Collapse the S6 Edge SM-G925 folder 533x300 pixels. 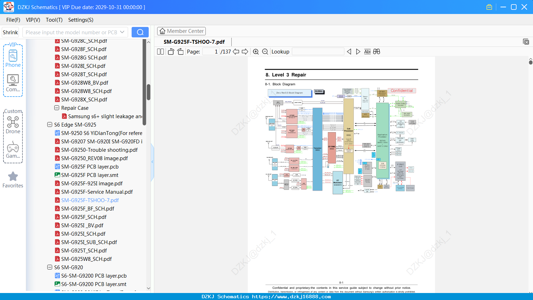click(50, 125)
